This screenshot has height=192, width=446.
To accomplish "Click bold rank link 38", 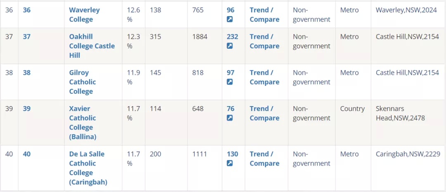I will click(x=27, y=73).
